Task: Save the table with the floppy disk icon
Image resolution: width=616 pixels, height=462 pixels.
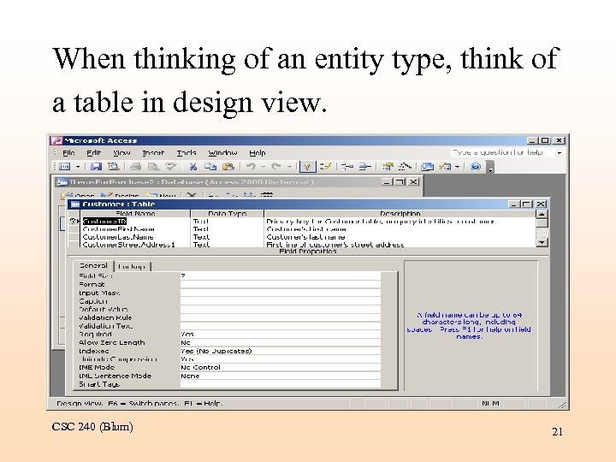Action: click(96, 167)
